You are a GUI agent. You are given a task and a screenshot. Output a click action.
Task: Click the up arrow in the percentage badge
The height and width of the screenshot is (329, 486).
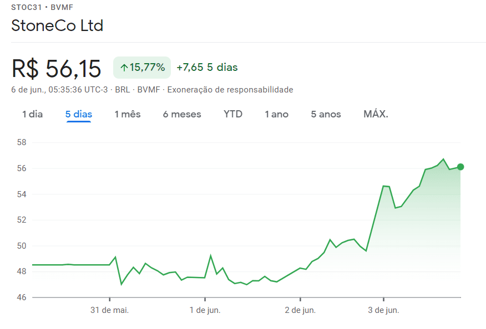(124, 68)
